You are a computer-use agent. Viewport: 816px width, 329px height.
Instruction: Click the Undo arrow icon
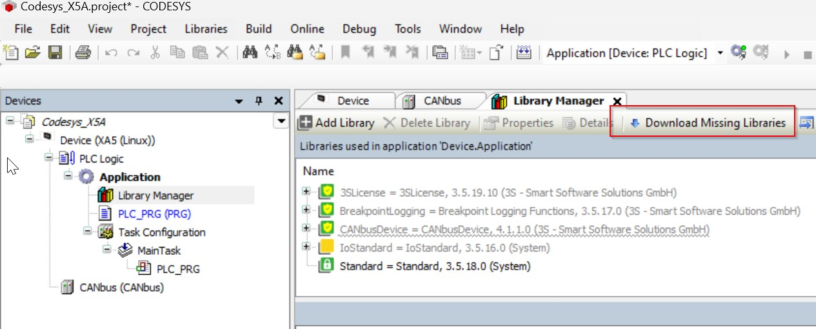coord(111,54)
